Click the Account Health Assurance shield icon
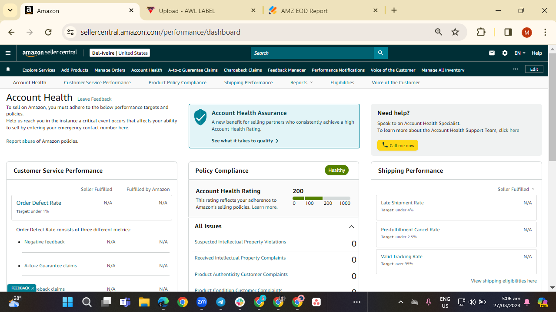Image resolution: width=556 pixels, height=312 pixels. 200,117
